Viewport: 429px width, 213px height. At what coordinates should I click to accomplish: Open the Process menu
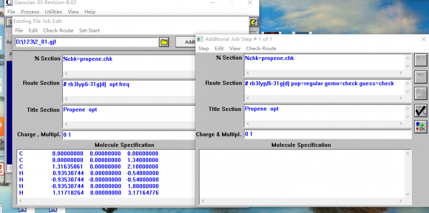point(30,12)
